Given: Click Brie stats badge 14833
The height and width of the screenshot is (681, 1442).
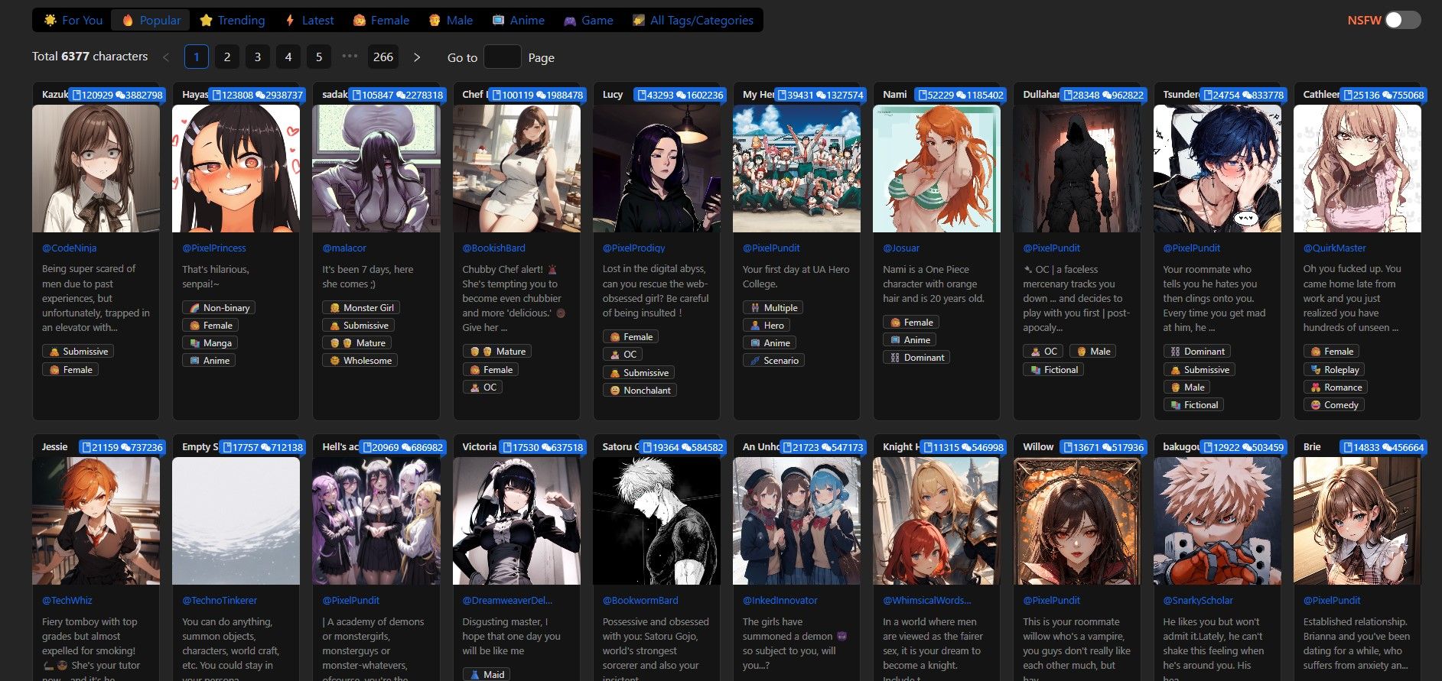Looking at the screenshot, I should (1384, 447).
